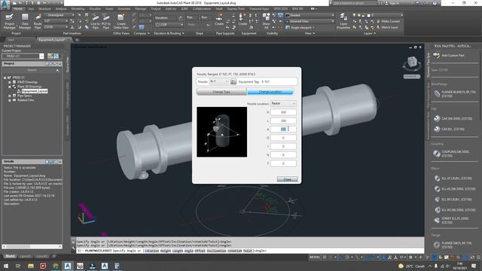Select COUPLING SW 3000 palette item
The image size is (482, 271).
pyautogui.click(x=452, y=154)
